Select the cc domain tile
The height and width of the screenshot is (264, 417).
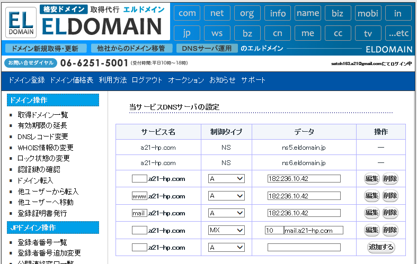coord(338,33)
